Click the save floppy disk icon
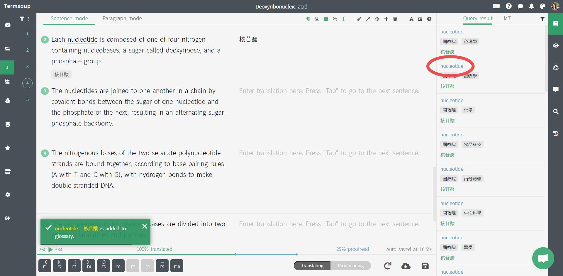The height and width of the screenshot is (276, 563). (x=425, y=266)
